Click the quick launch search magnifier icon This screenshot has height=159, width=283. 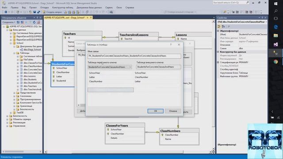pyautogui.click(x=248, y=3)
